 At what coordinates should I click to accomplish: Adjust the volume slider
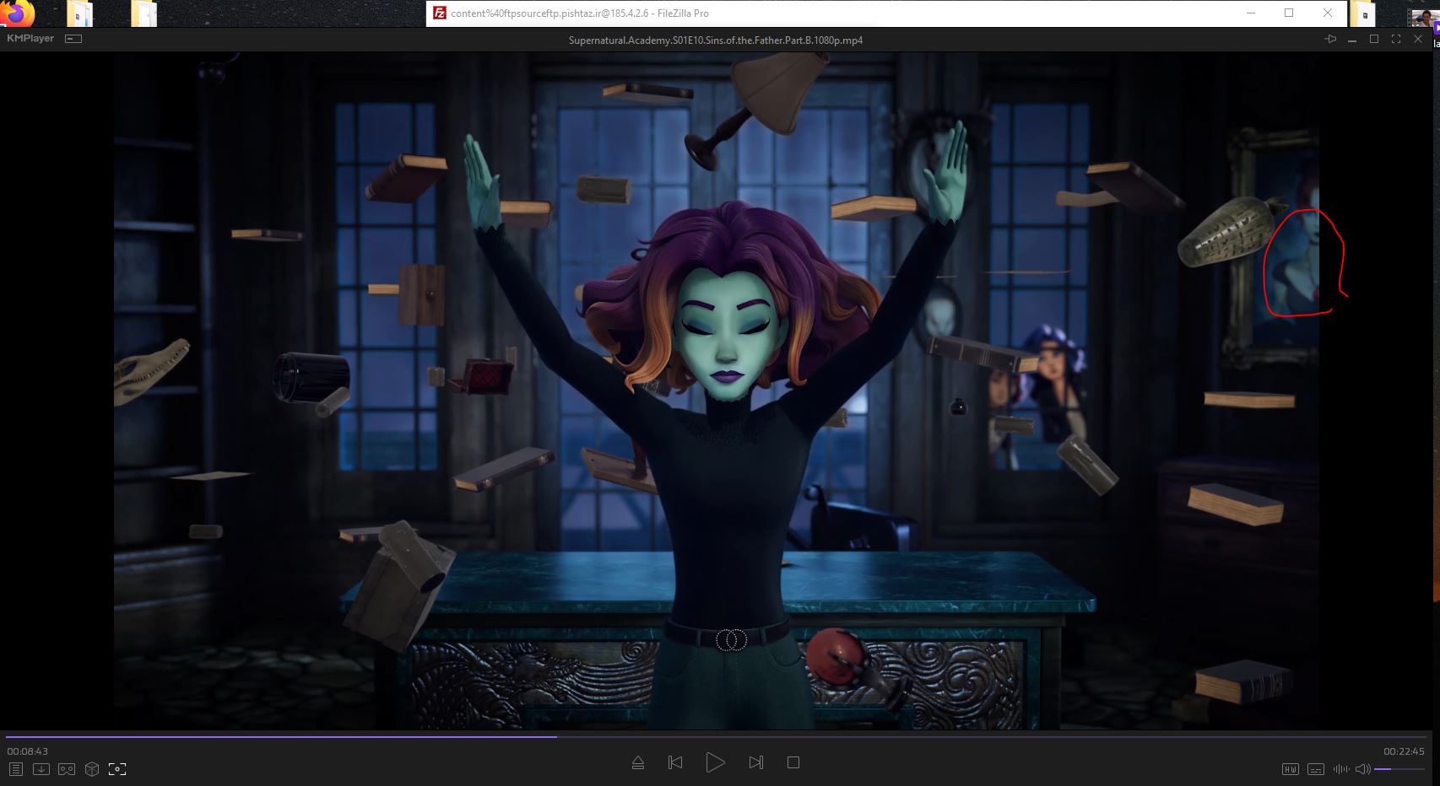[1399, 769]
